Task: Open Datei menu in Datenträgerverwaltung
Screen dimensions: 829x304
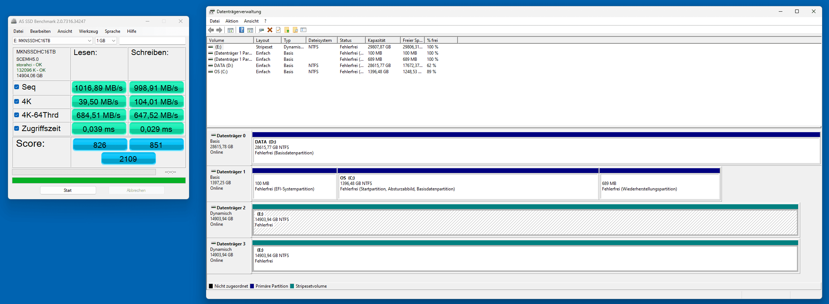Action: (x=215, y=21)
